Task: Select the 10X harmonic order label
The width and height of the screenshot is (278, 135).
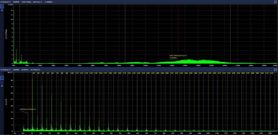Action: coord(72,73)
